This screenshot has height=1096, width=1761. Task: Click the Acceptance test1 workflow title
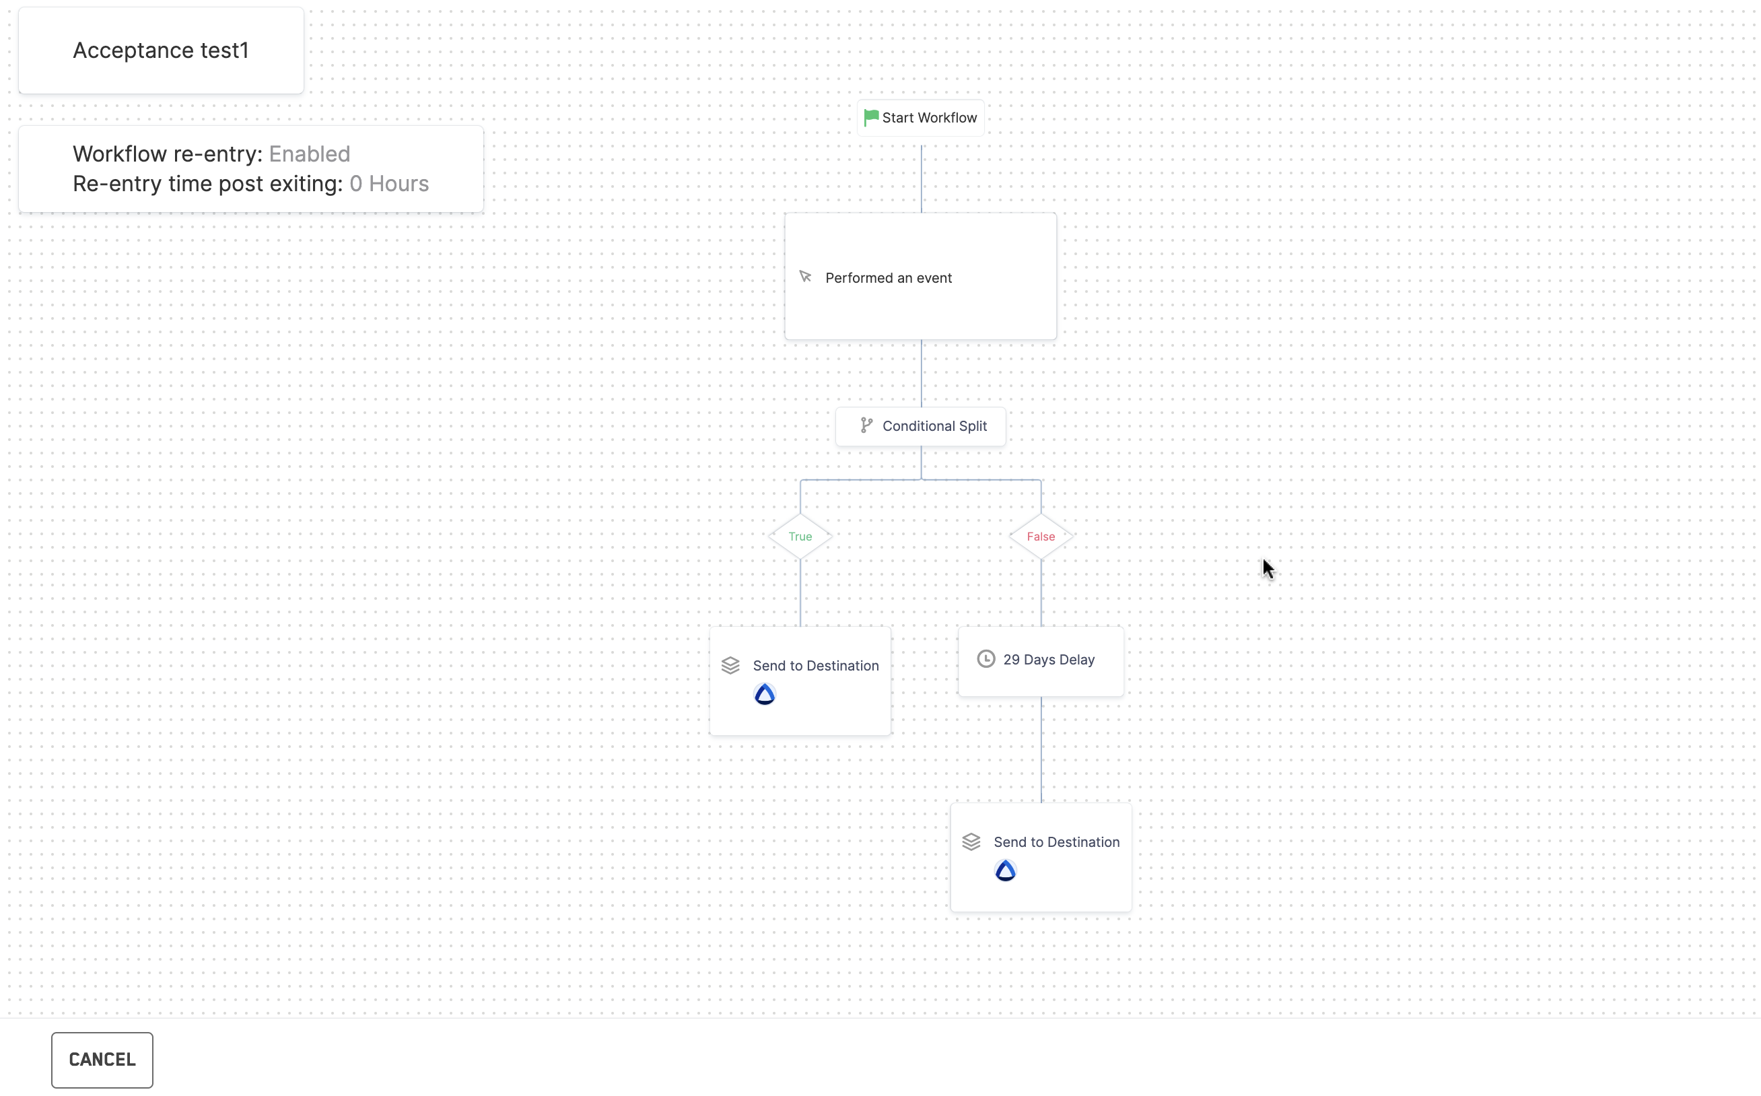(161, 50)
